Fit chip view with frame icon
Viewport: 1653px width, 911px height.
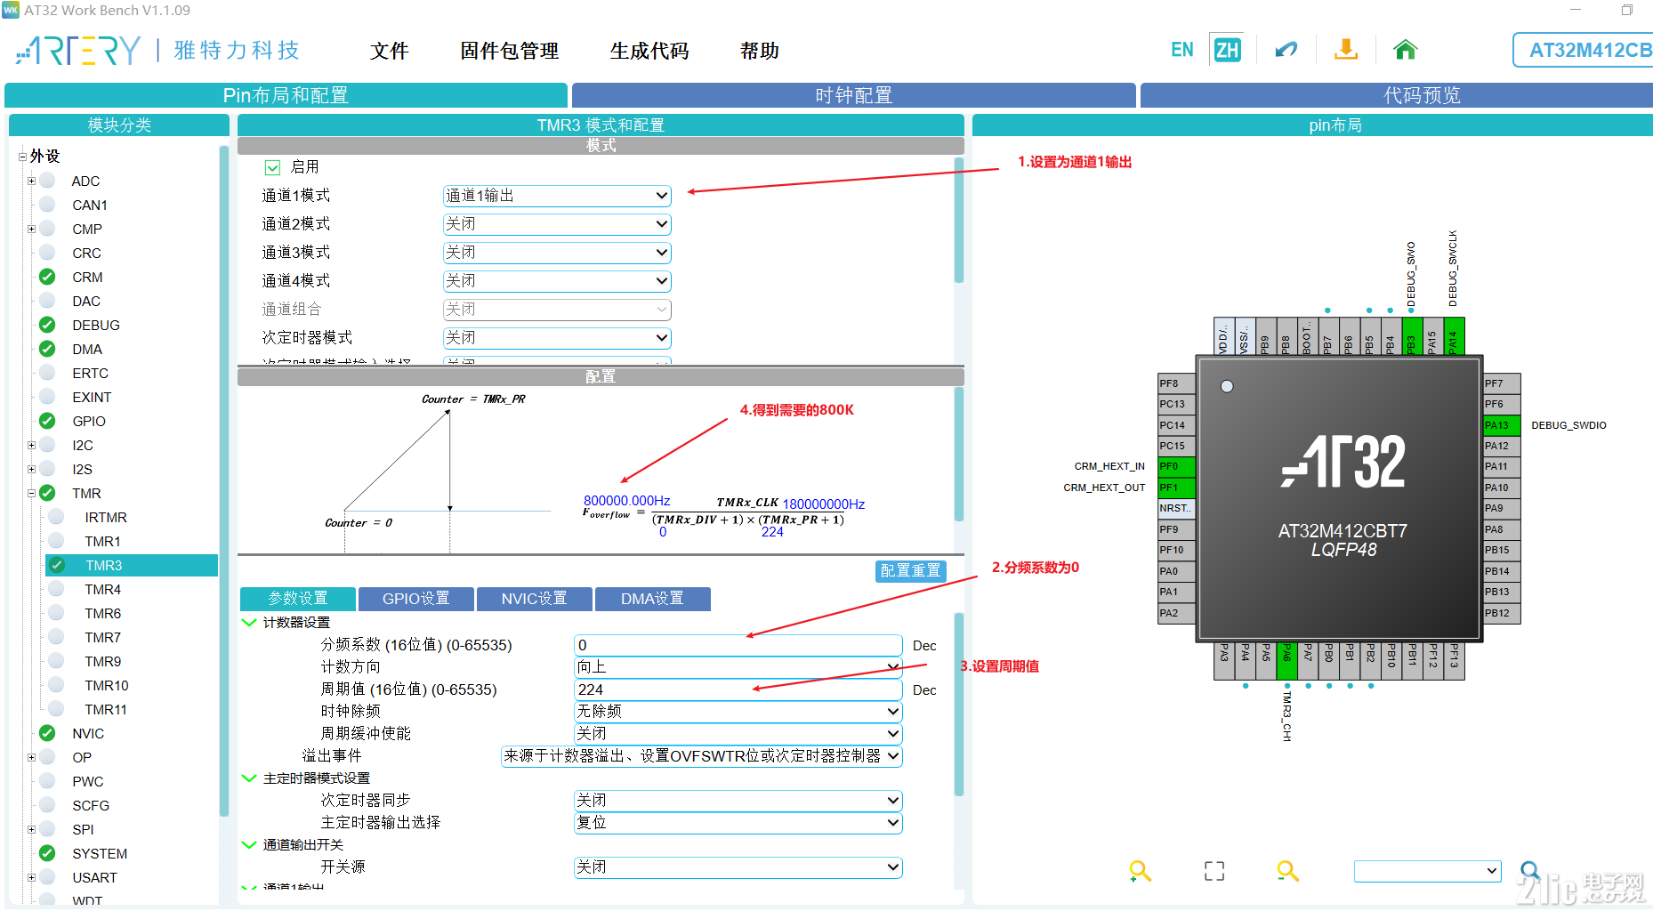click(1214, 871)
